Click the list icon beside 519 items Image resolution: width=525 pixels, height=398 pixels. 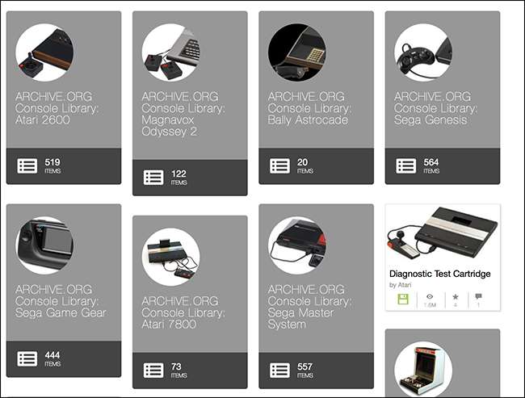(27, 166)
